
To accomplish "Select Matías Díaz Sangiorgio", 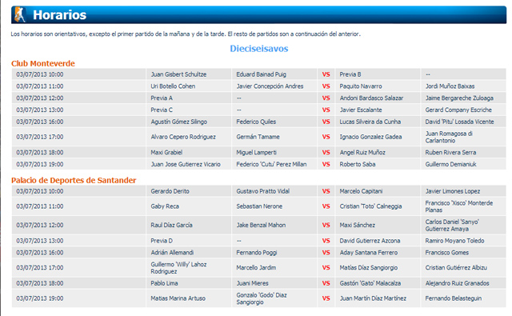I will click(x=369, y=268).
